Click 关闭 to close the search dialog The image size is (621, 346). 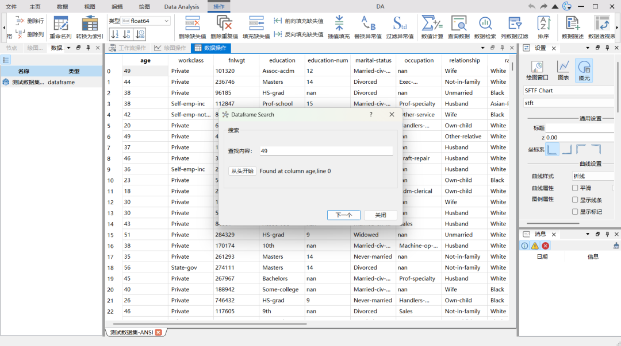pos(381,215)
